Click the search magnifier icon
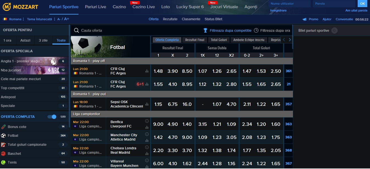The image size is (370, 169). [x=77, y=30]
